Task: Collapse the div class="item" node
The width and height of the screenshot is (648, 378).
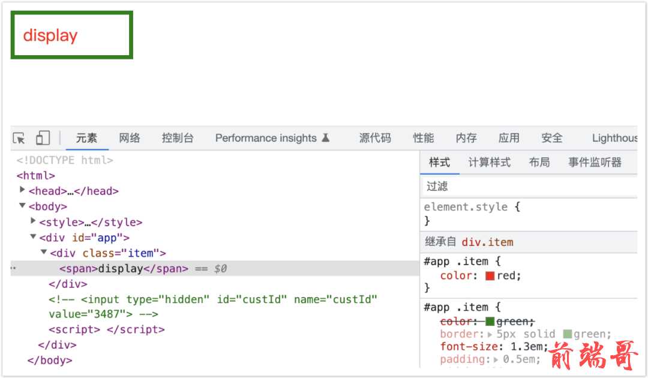Action: [x=44, y=252]
